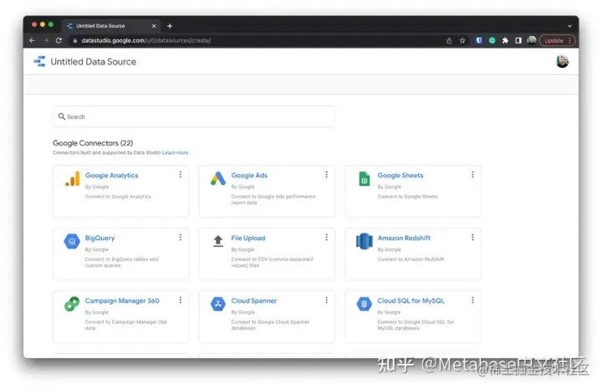
Task: Open the Grammarly green extension icon
Action: coord(492,40)
